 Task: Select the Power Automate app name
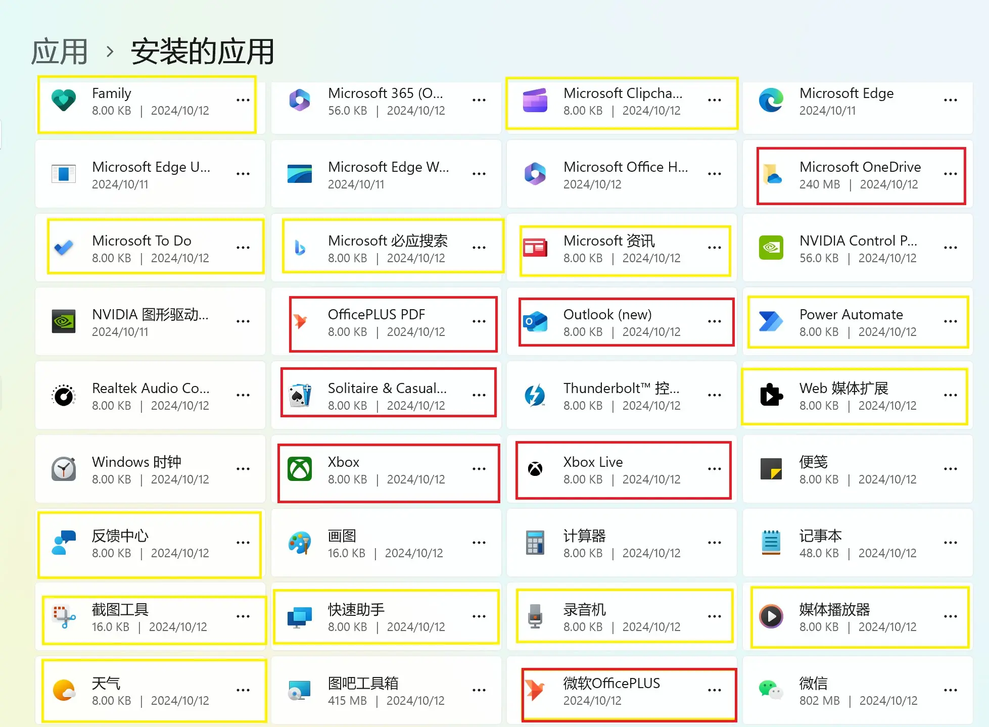tap(851, 314)
